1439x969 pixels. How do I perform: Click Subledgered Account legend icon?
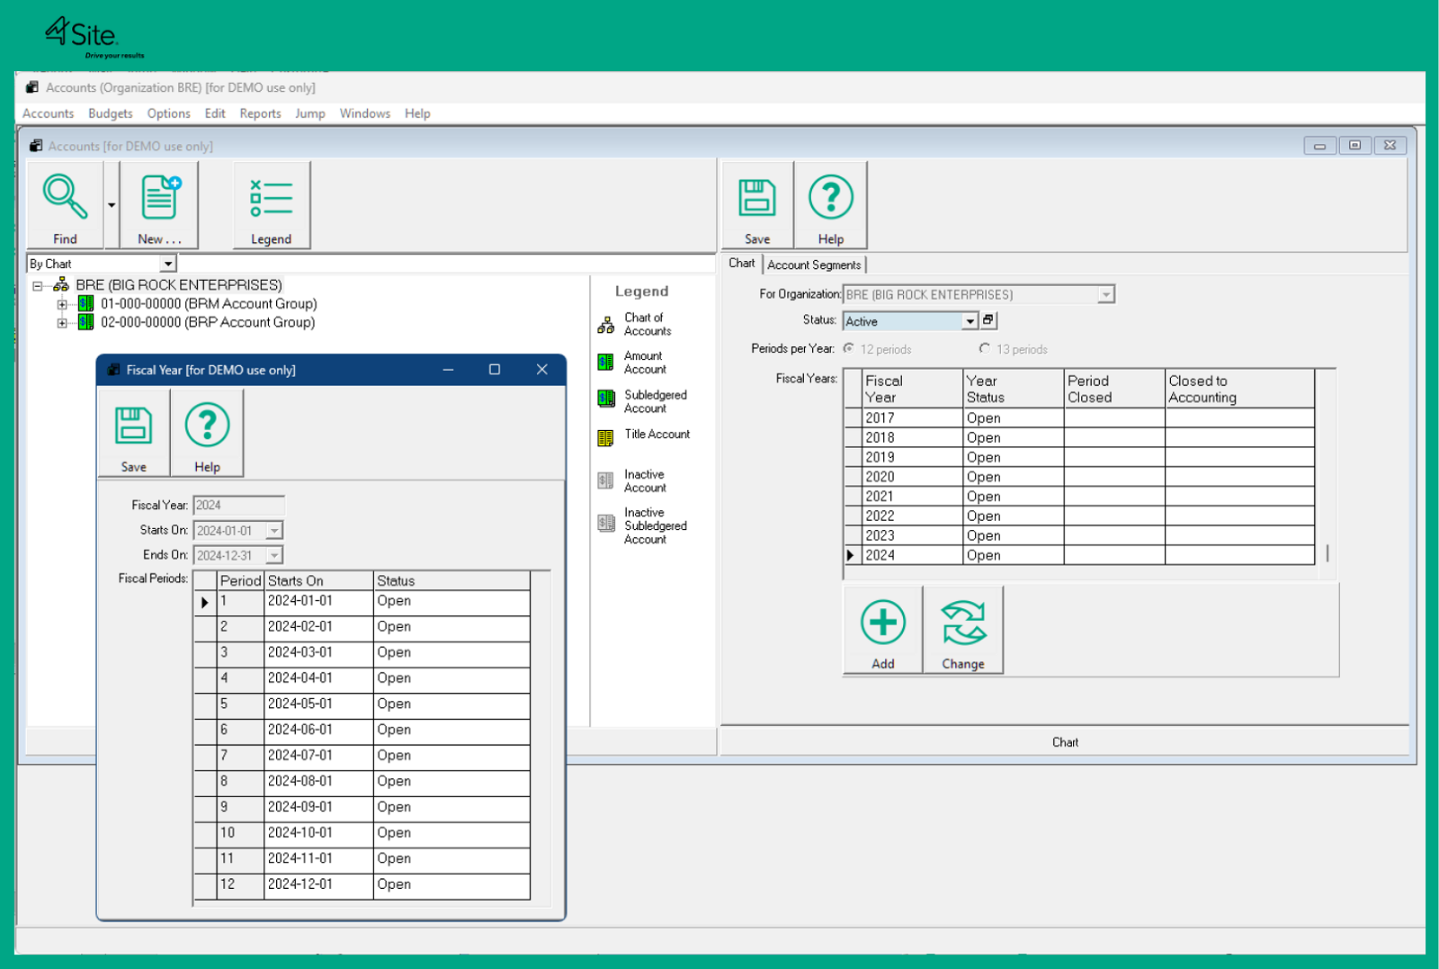click(606, 399)
